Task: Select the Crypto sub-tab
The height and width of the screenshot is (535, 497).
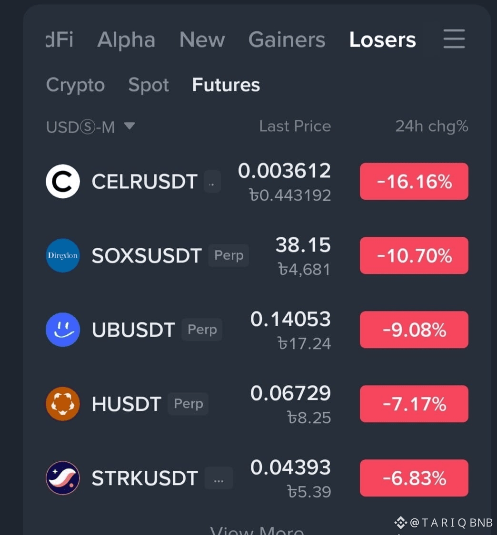Action: click(x=76, y=85)
